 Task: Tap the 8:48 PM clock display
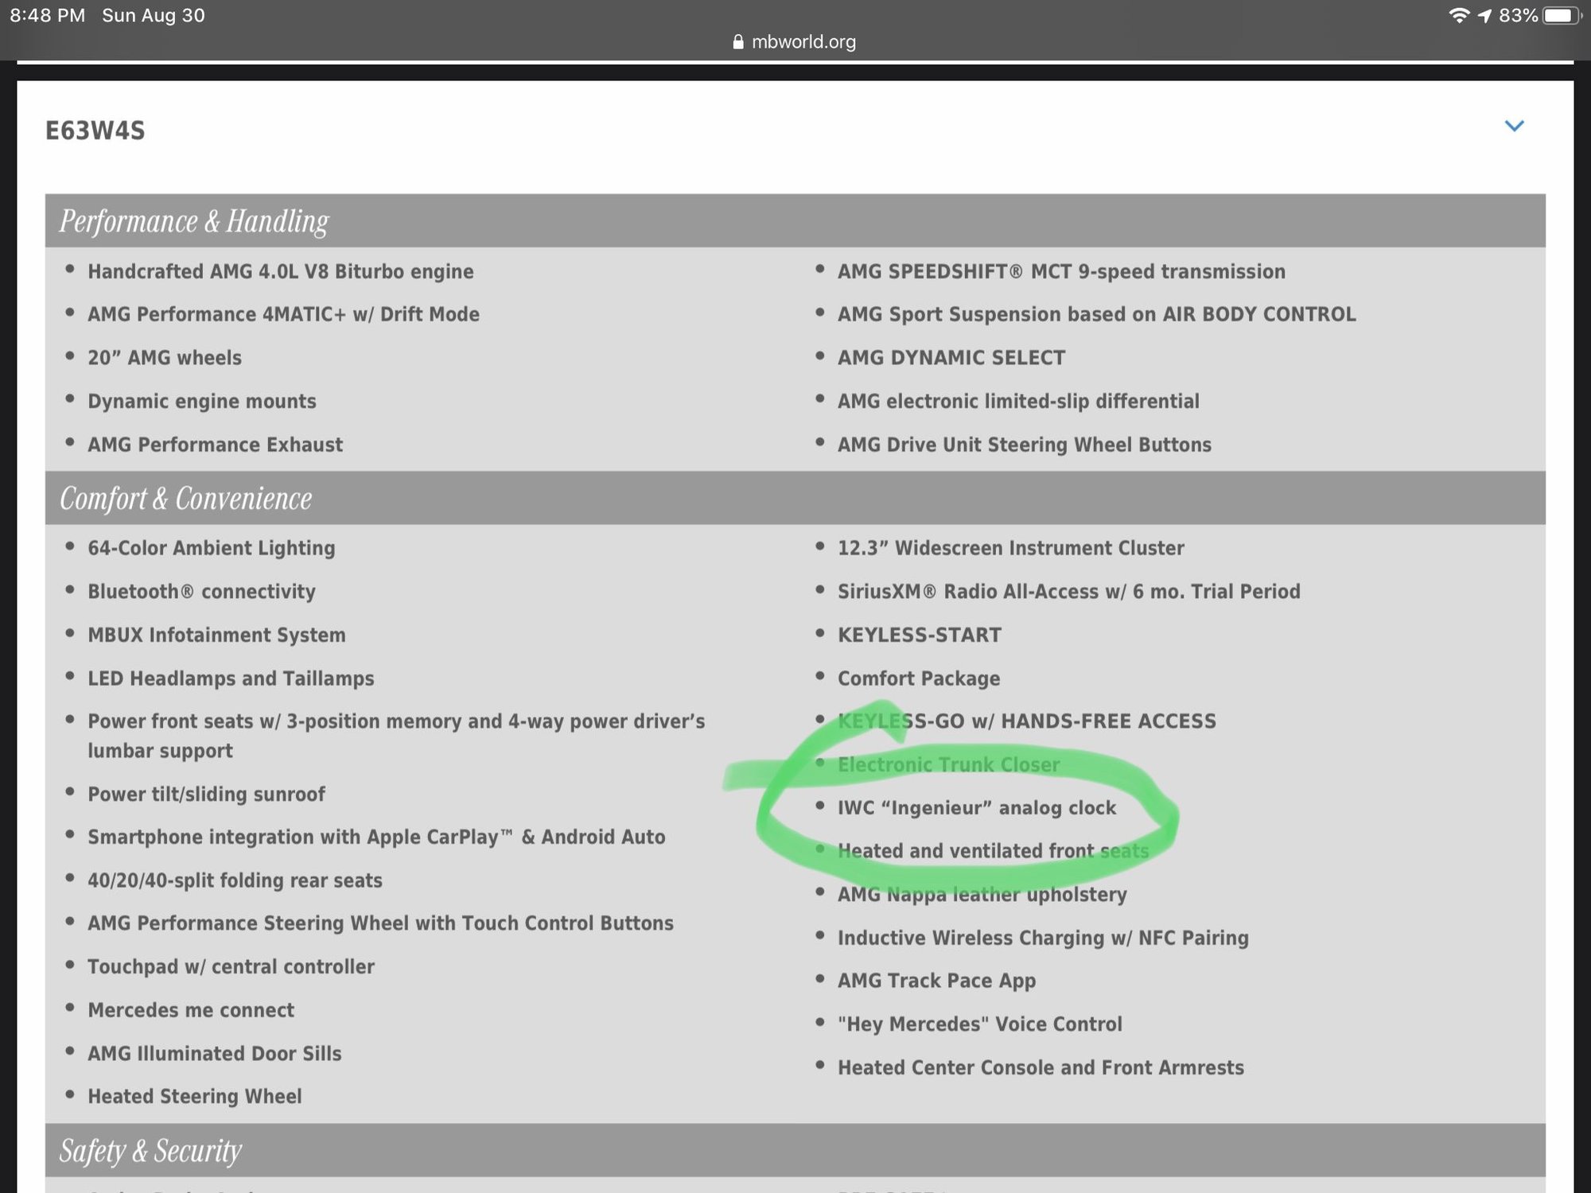click(47, 15)
